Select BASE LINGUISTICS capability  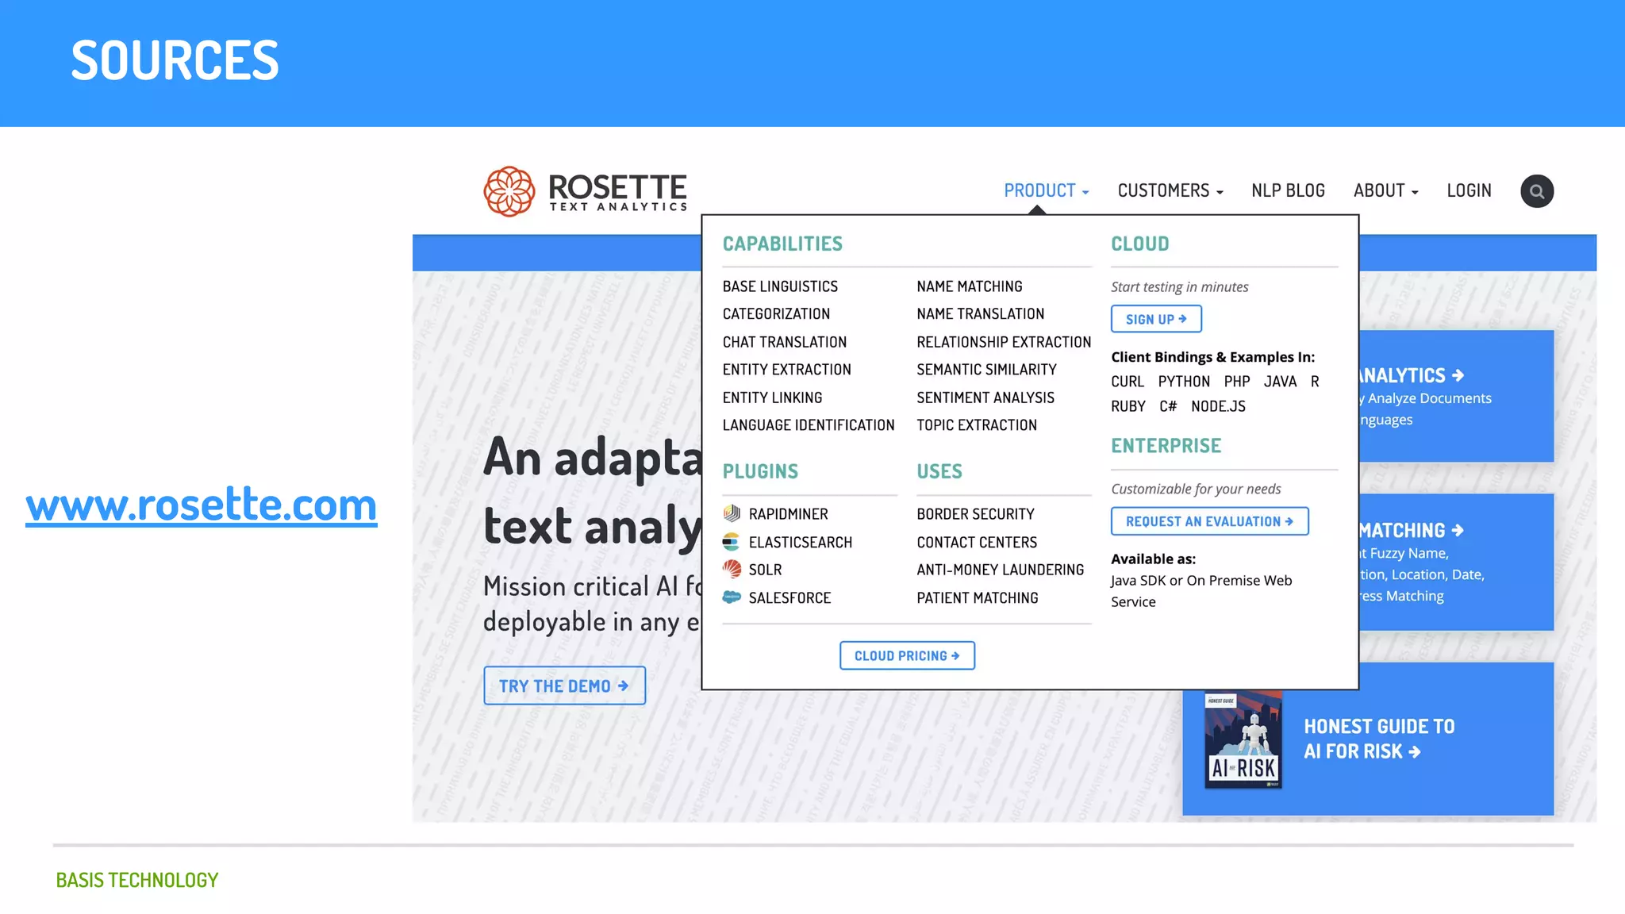point(780,286)
